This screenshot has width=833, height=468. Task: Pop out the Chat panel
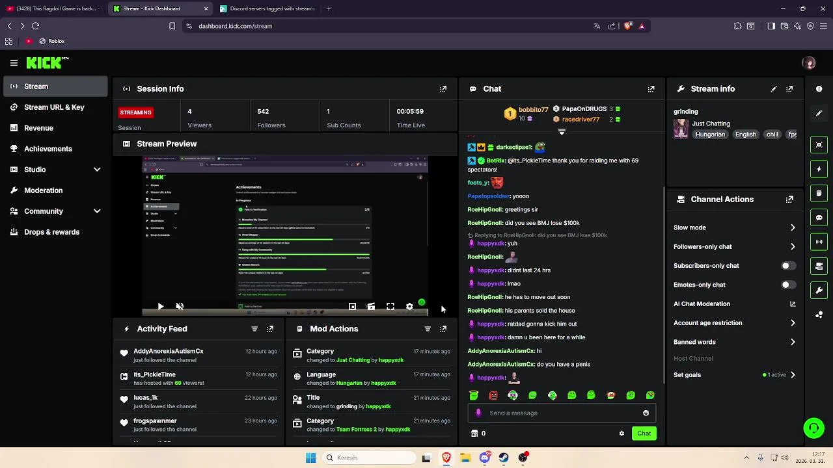click(x=651, y=89)
